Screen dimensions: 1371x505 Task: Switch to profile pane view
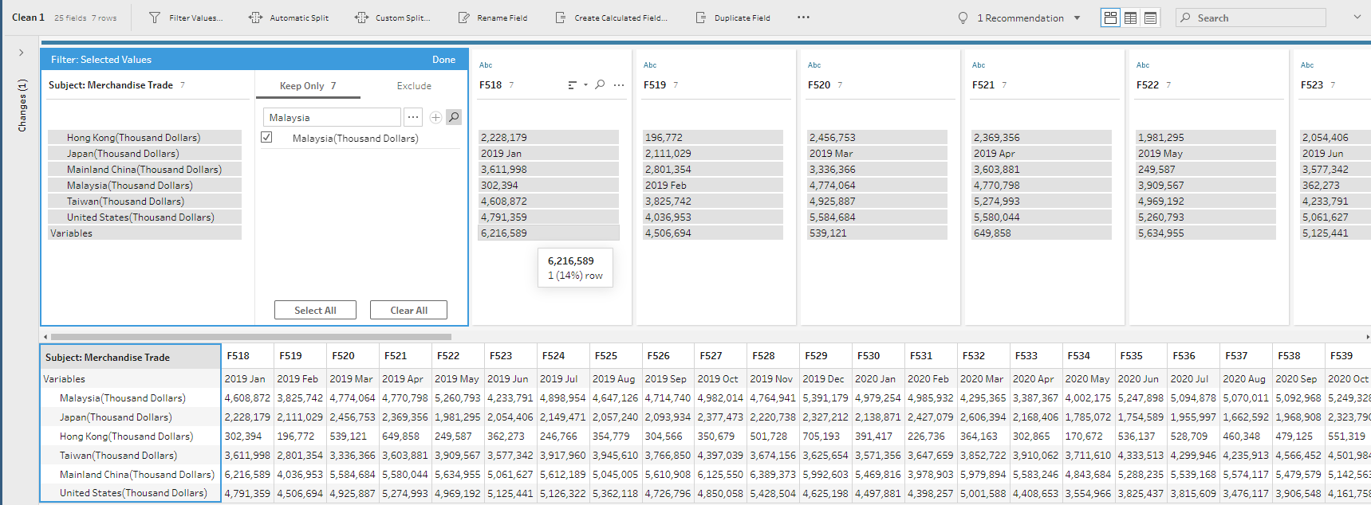point(1110,18)
